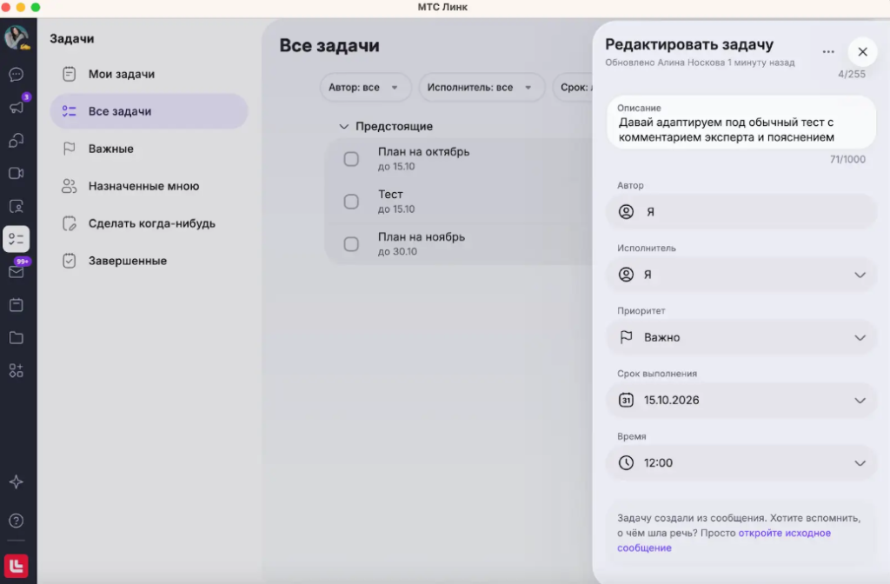Click the '71/1000' character counter

[x=847, y=160]
